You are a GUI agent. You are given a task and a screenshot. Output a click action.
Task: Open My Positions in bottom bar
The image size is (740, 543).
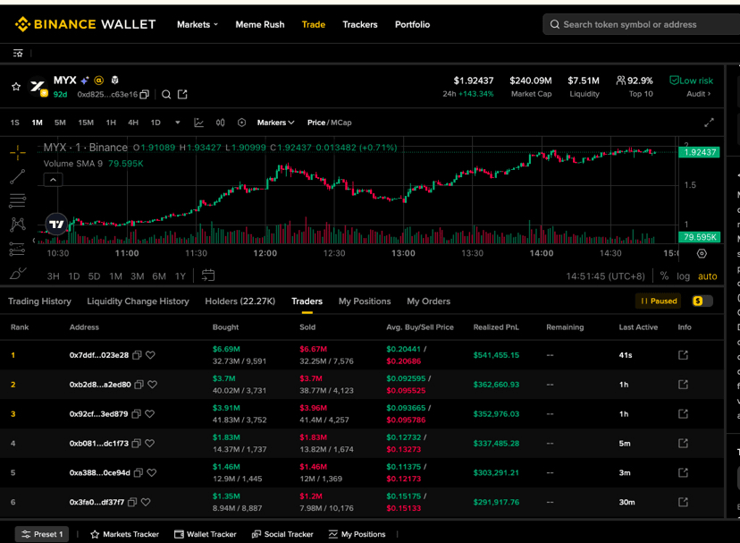coord(357,534)
